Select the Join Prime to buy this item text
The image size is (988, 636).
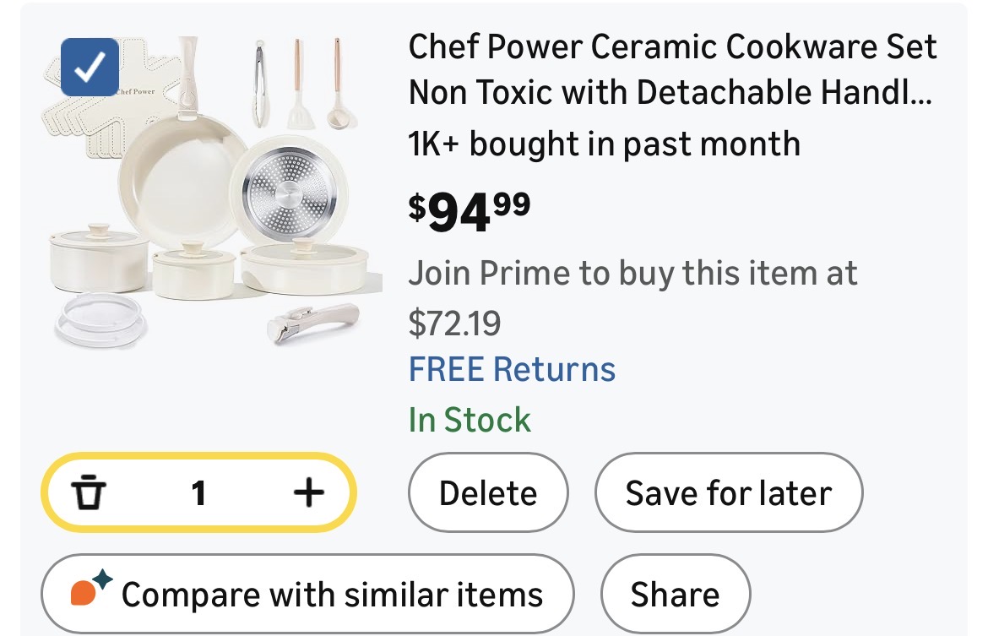click(x=632, y=273)
